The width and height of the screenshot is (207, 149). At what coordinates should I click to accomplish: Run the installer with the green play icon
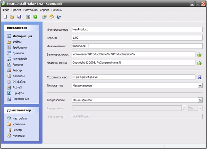click(x=35, y=17)
